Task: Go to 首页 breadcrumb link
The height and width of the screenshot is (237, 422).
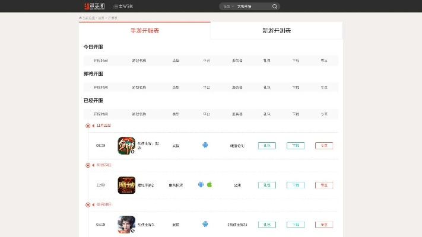Action: [101, 18]
